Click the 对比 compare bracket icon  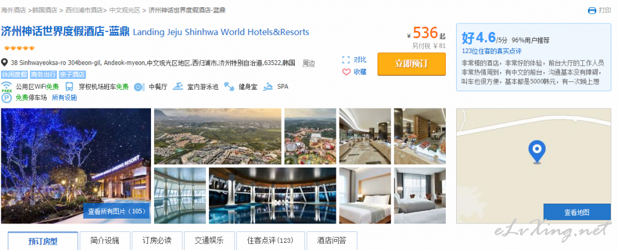pos(346,60)
